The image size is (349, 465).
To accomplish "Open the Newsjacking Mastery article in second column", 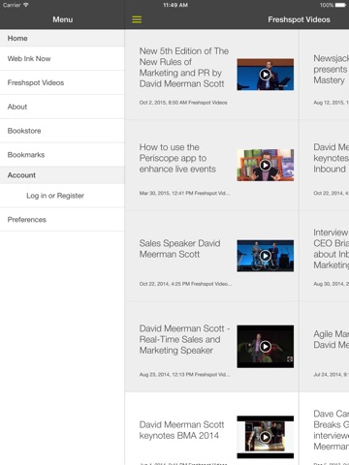I will coord(331,69).
